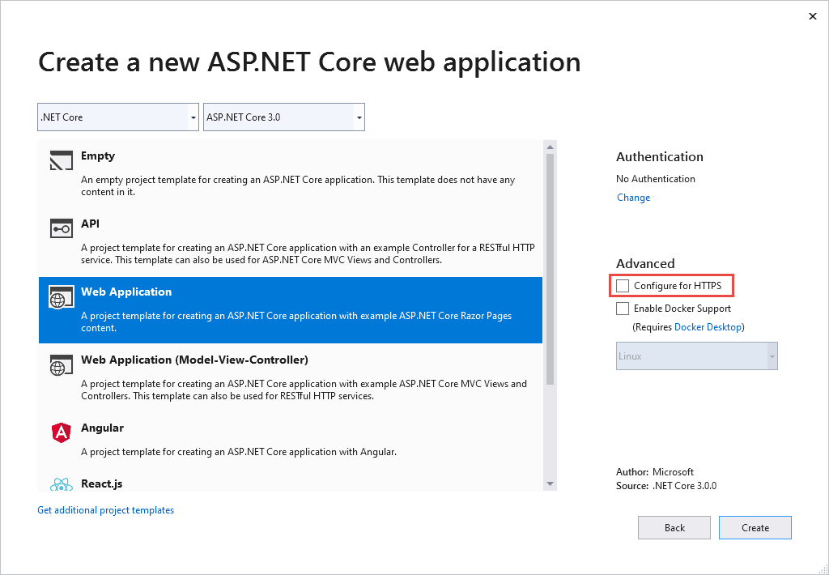Click the Empty template description text
This screenshot has height=575, width=829.
tap(298, 185)
